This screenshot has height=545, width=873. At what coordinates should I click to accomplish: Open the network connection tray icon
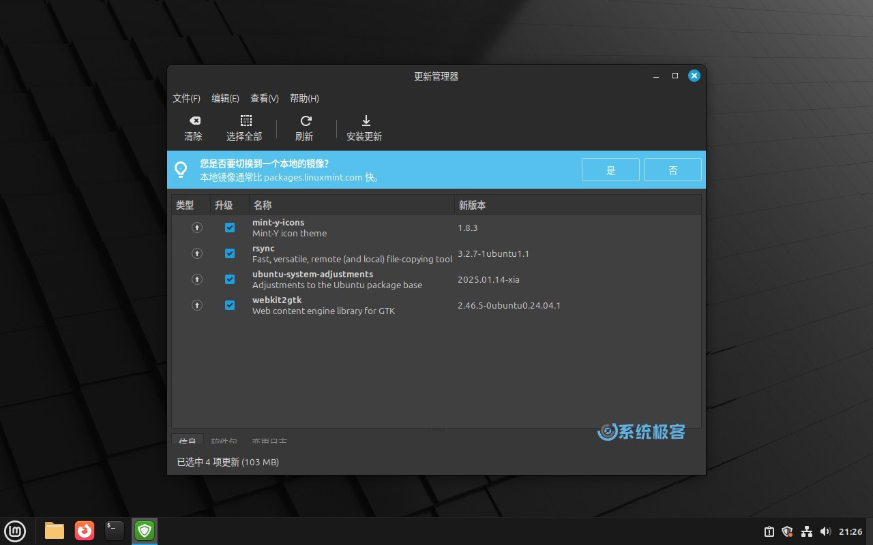point(807,531)
